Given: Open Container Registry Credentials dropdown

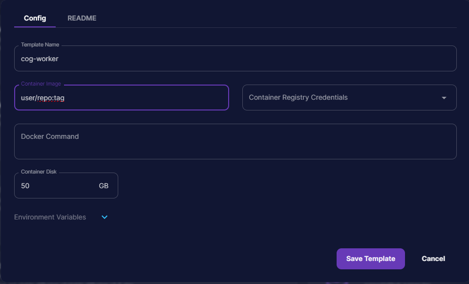Looking at the screenshot, I should point(342,98).
